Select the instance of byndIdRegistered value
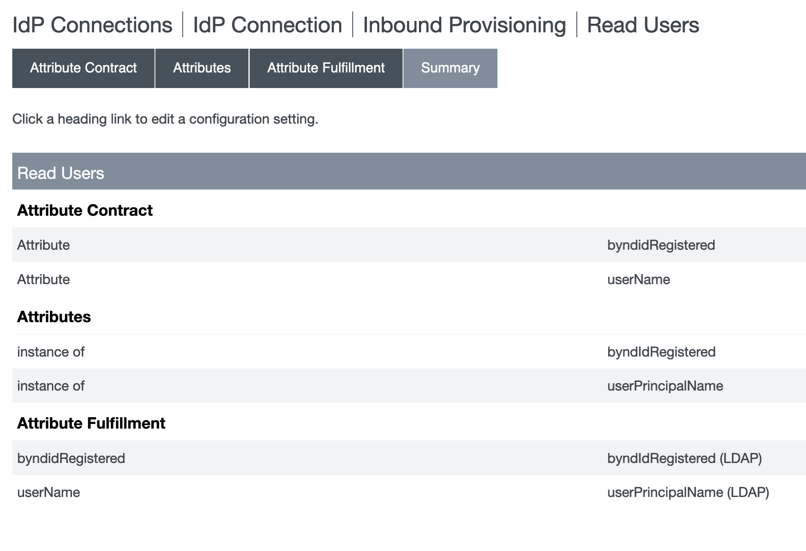The height and width of the screenshot is (551, 806). 661,352
